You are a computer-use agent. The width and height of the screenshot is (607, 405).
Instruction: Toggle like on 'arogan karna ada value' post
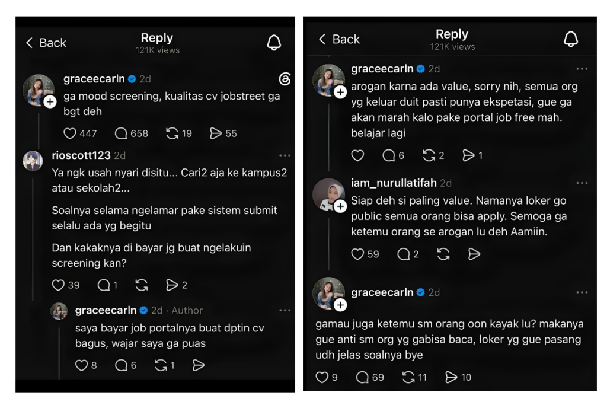(357, 155)
